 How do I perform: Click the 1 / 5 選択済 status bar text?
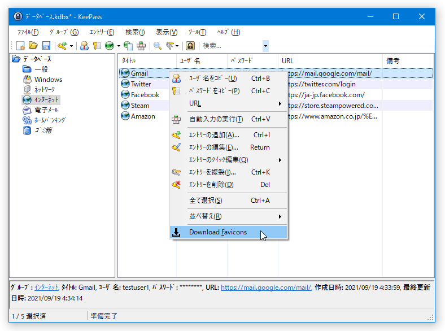point(29,316)
